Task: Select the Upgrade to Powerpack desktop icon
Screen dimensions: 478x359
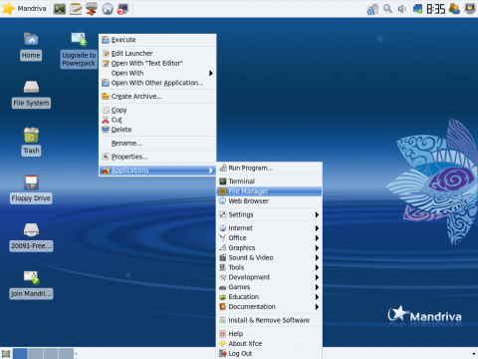Action: 79,50
